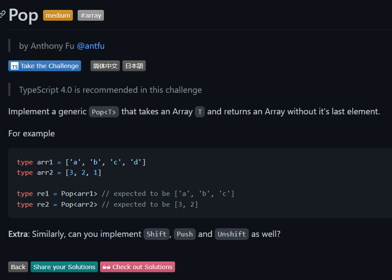The height and width of the screenshot is (280, 392).
Task: Click the re2 Pop<arr2> code line
Action: click(107, 204)
